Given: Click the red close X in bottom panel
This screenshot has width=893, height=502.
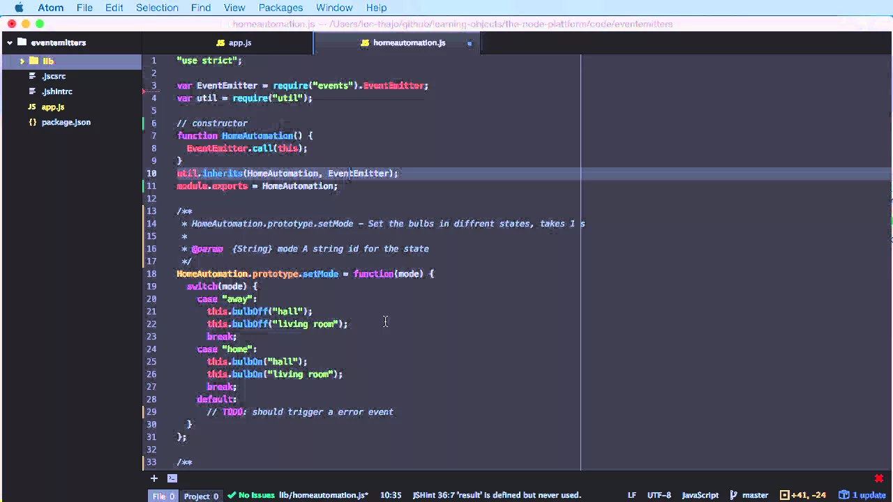Looking at the screenshot, I should pos(878,478).
